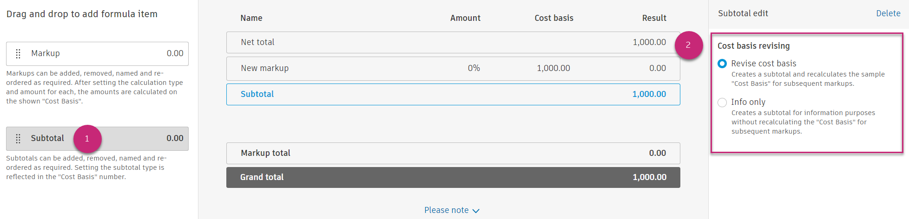Click the Subtotal formula item tile
909x219 pixels.
point(130,139)
